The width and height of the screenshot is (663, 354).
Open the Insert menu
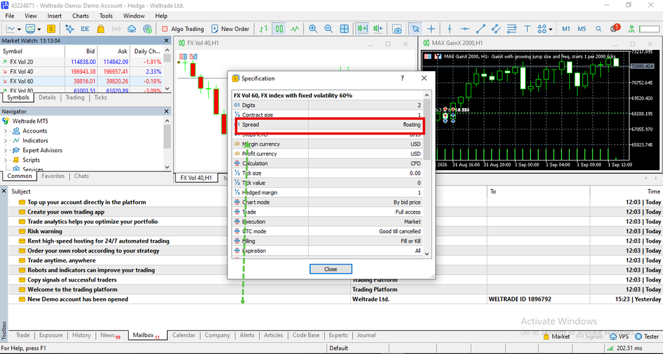pos(54,16)
